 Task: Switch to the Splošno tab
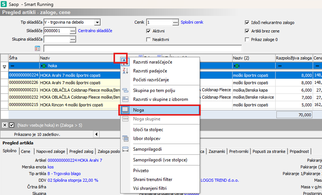coord(9,151)
